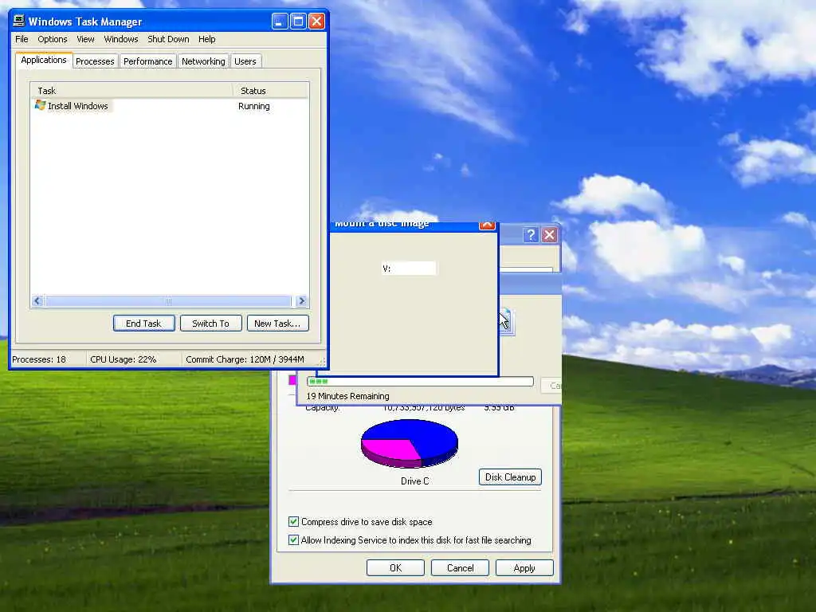Click the Drive C pie chart
Image resolution: width=816 pixels, height=612 pixels.
point(410,443)
